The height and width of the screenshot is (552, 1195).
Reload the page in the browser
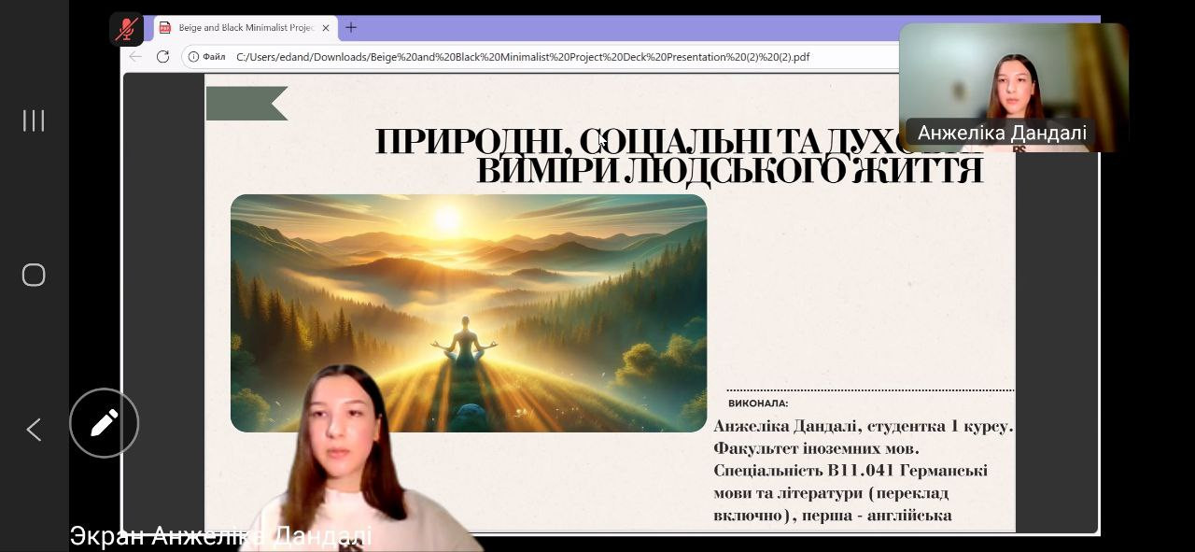(x=162, y=57)
